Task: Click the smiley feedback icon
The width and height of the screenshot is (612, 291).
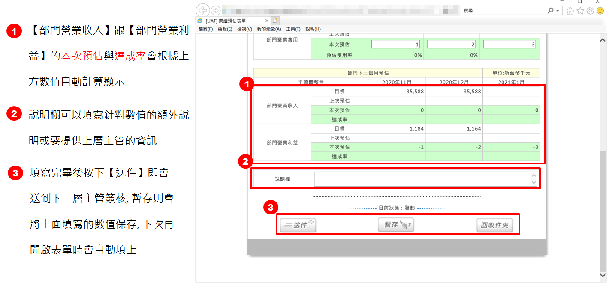Action: [x=600, y=11]
